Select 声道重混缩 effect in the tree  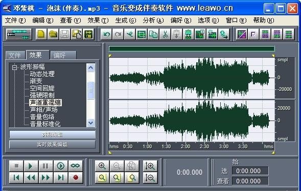(x=45, y=103)
